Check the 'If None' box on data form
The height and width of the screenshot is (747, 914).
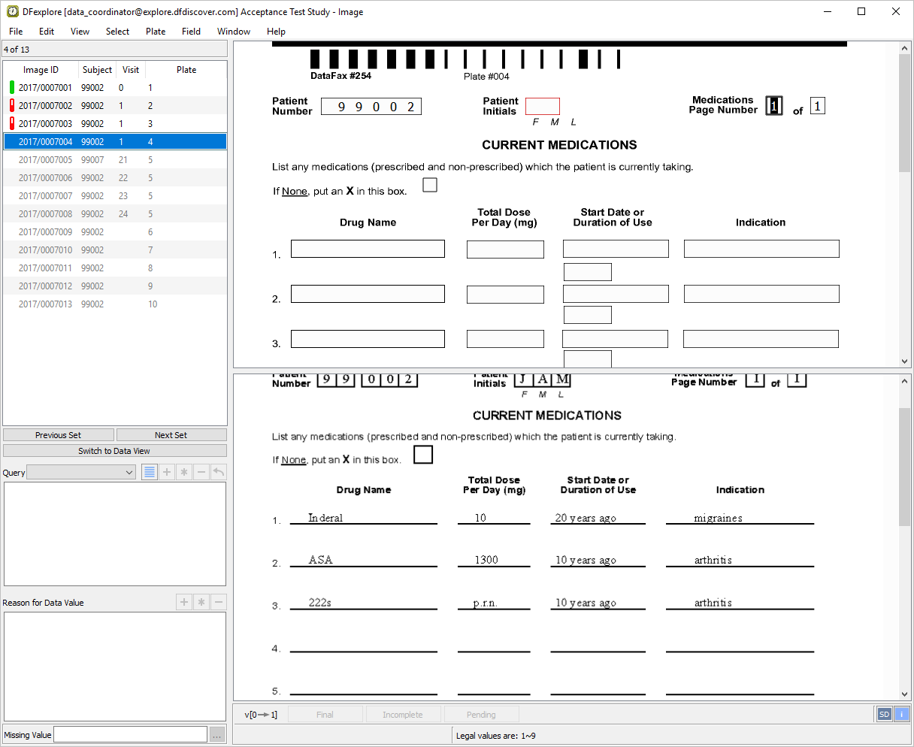(430, 185)
